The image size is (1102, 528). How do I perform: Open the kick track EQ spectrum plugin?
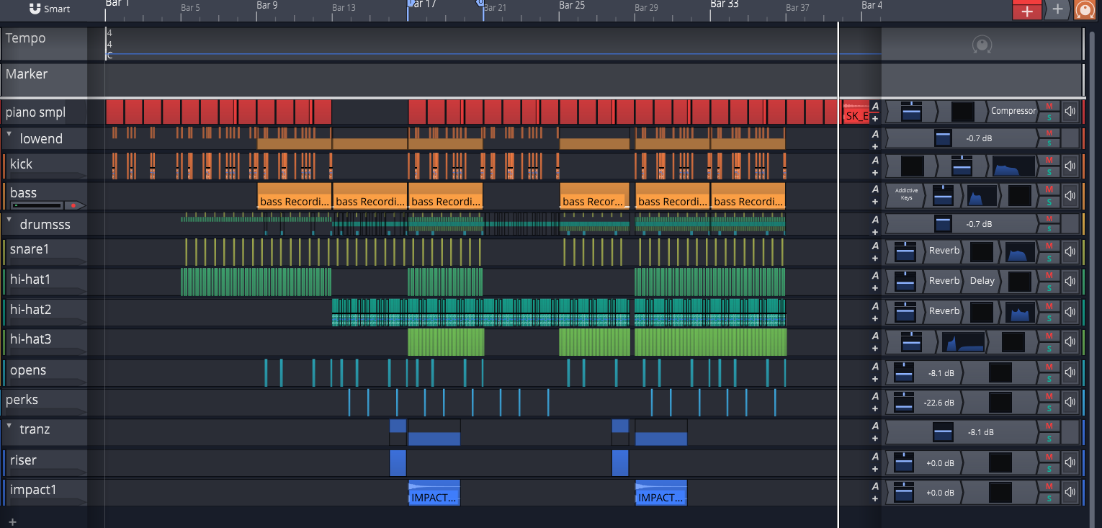click(1013, 166)
